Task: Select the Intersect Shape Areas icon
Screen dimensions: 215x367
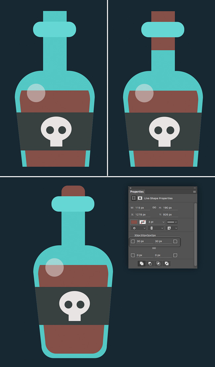Action: tap(158, 263)
